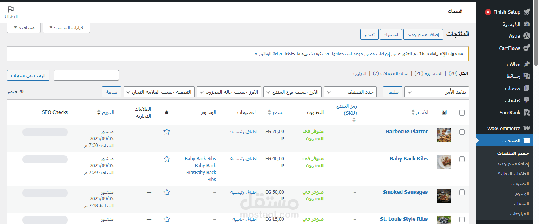Open اطباق جانبية category for St. Louis Ribs
Viewport: 539px width, 224px height.
[x=245, y=219]
